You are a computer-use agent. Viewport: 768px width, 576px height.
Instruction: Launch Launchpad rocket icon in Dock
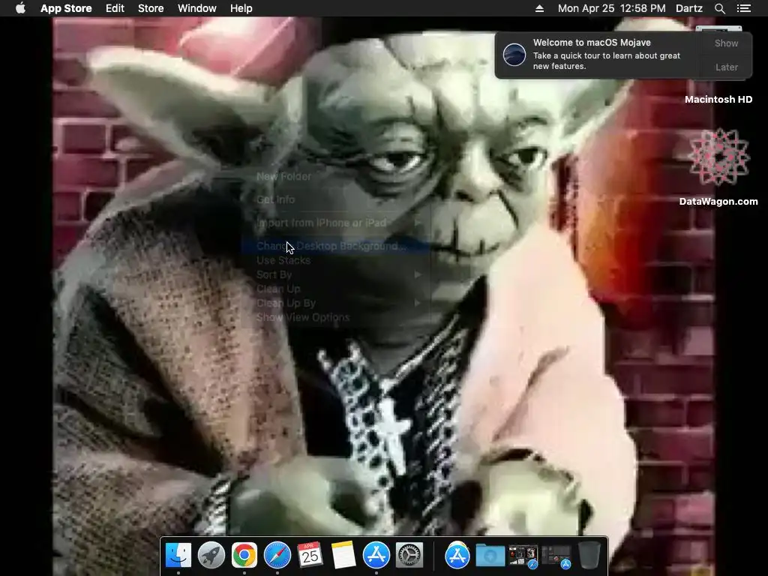pyautogui.click(x=211, y=556)
